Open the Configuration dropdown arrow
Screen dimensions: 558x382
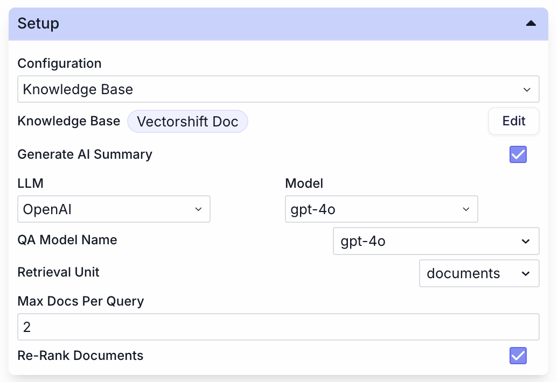(x=528, y=89)
